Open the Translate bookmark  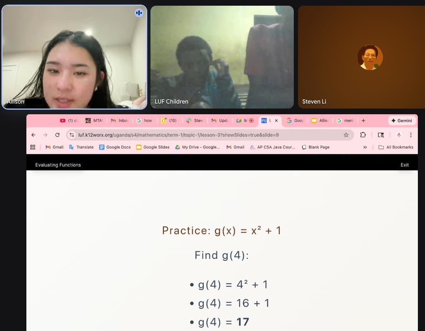pyautogui.click(x=81, y=147)
